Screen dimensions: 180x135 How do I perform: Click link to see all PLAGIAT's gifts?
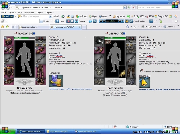pos(70,89)
